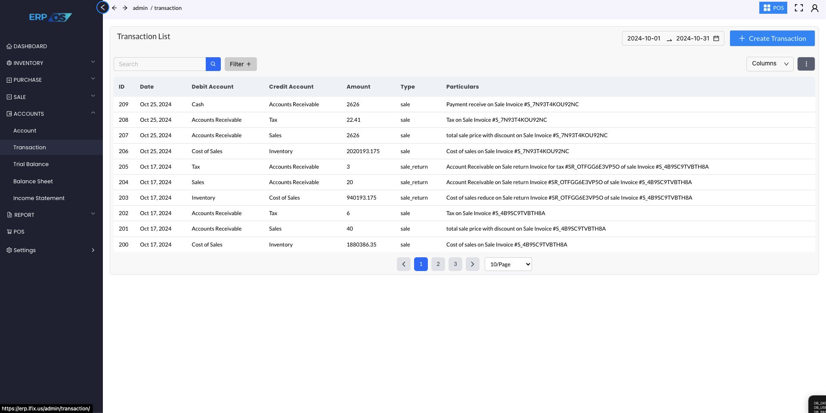Click the Type column header
Screen dimensions: 826x413
click(408, 86)
